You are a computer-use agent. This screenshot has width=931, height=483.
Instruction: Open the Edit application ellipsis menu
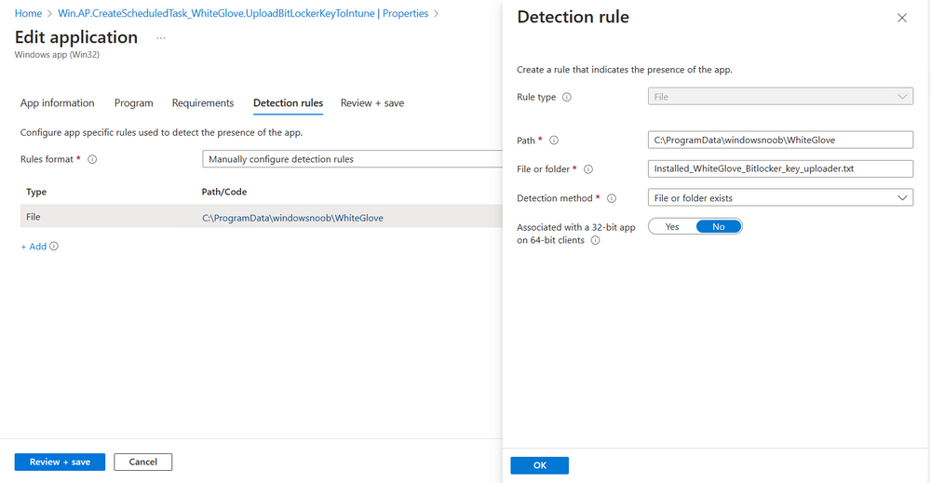[x=161, y=38]
